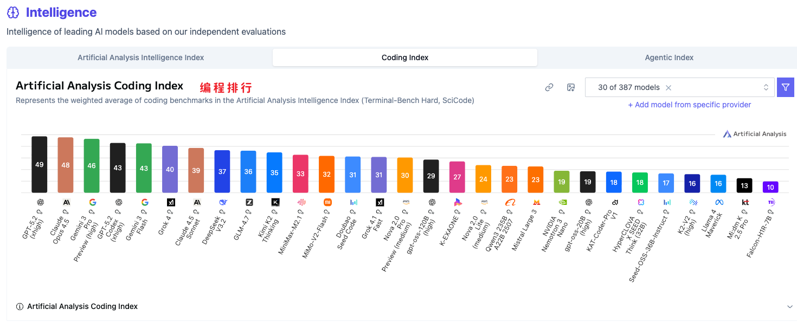
Task: Clear the '30 of 387 models' selection
Action: click(669, 87)
